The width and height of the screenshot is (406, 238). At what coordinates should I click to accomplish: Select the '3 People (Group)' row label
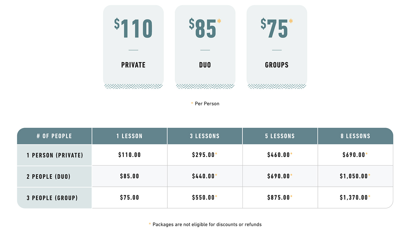tap(52, 198)
